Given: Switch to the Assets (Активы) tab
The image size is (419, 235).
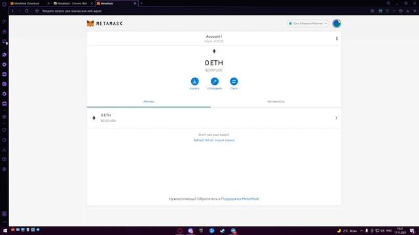Looking at the screenshot, I should tap(149, 102).
